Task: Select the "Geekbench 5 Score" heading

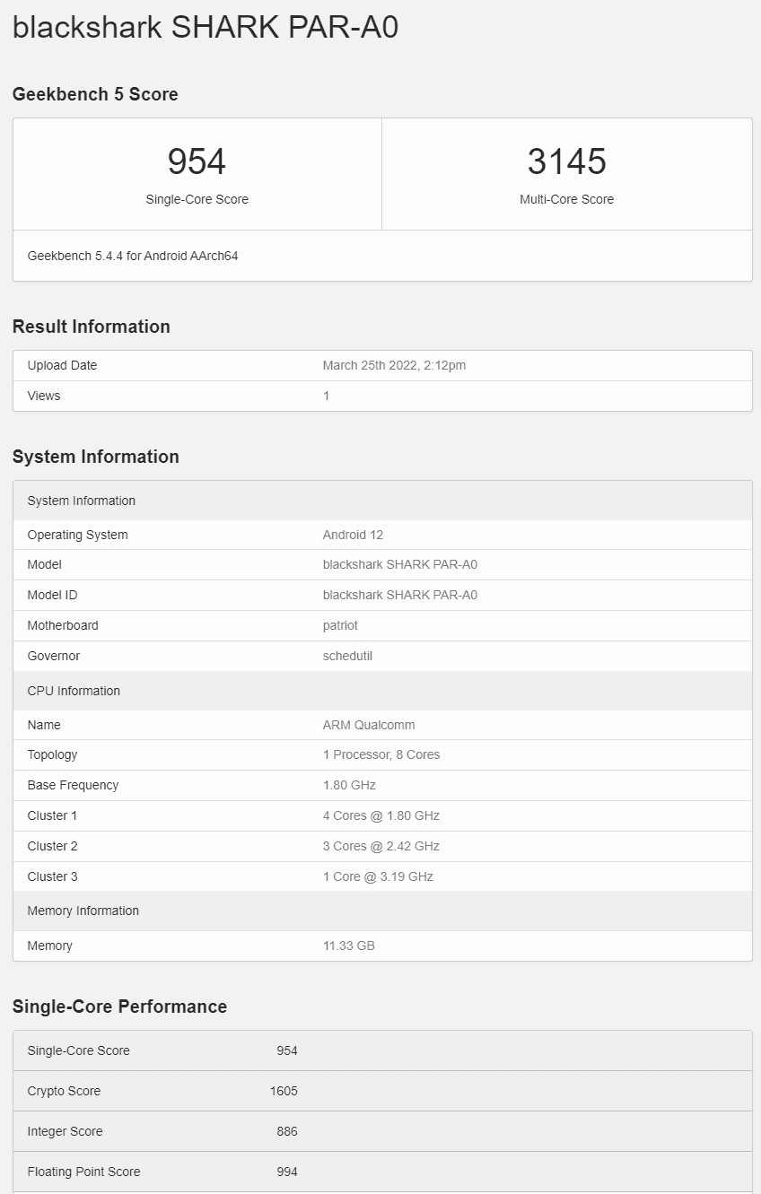Action: pyautogui.click(x=95, y=94)
